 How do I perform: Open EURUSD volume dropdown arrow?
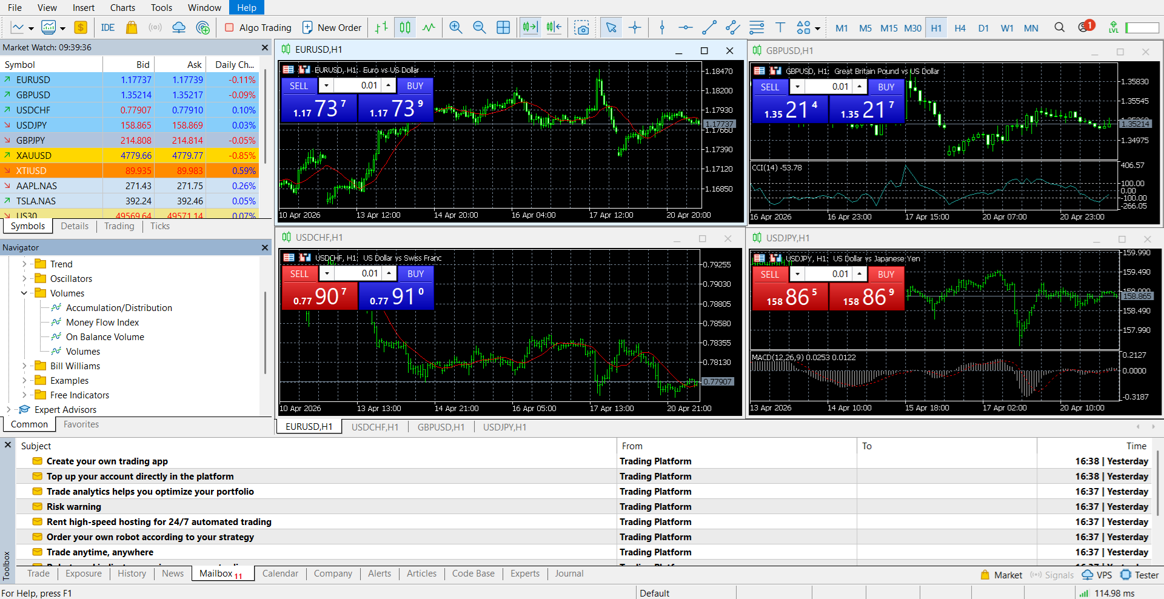[326, 85]
